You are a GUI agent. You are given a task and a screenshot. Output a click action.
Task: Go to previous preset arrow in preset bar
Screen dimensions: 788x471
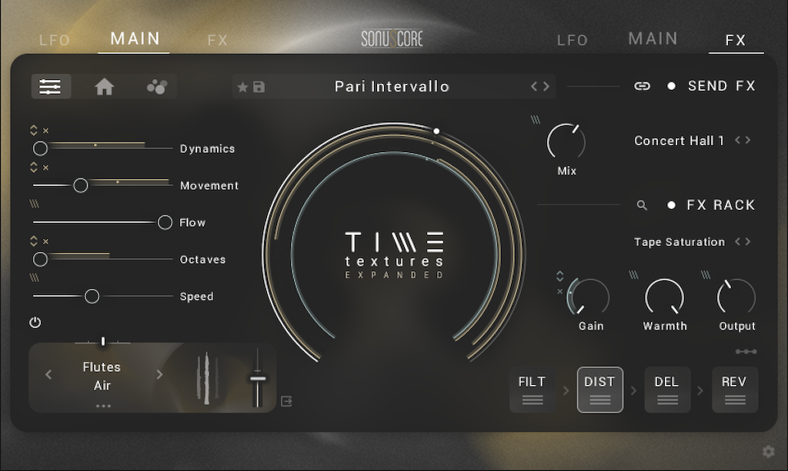pyautogui.click(x=534, y=87)
